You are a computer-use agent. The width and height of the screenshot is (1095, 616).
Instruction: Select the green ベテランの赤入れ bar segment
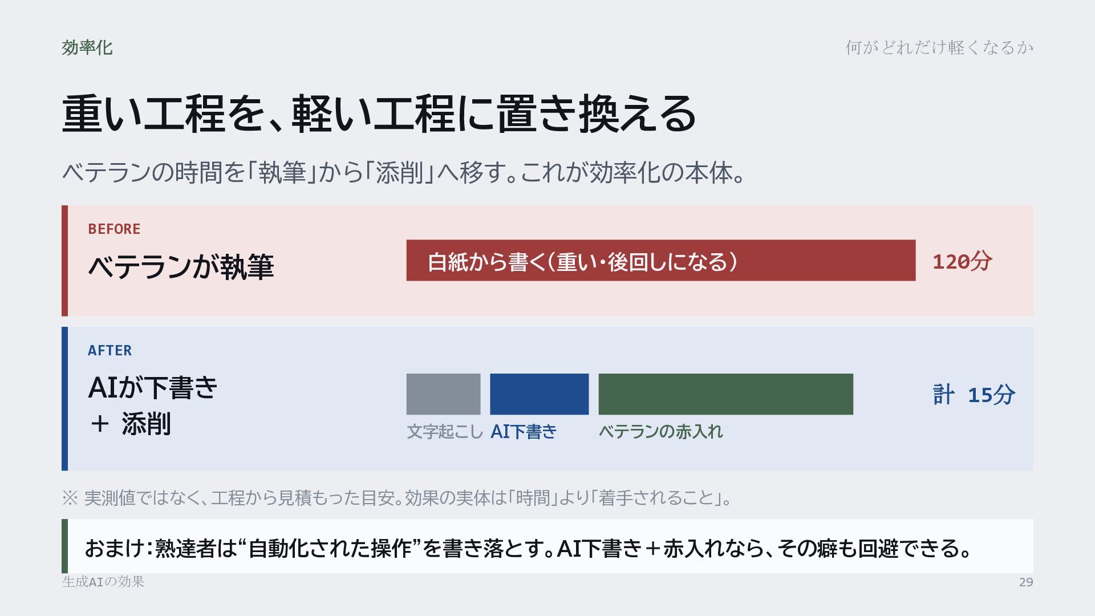tap(725, 394)
